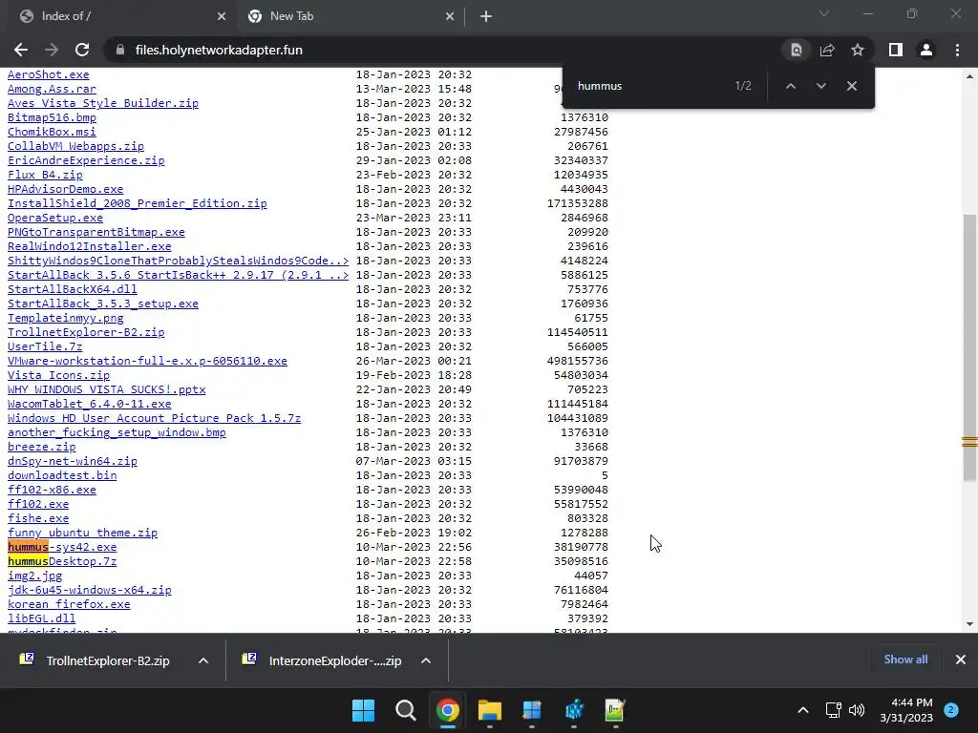
Task: Open the volume tray icon
Action: point(857,710)
